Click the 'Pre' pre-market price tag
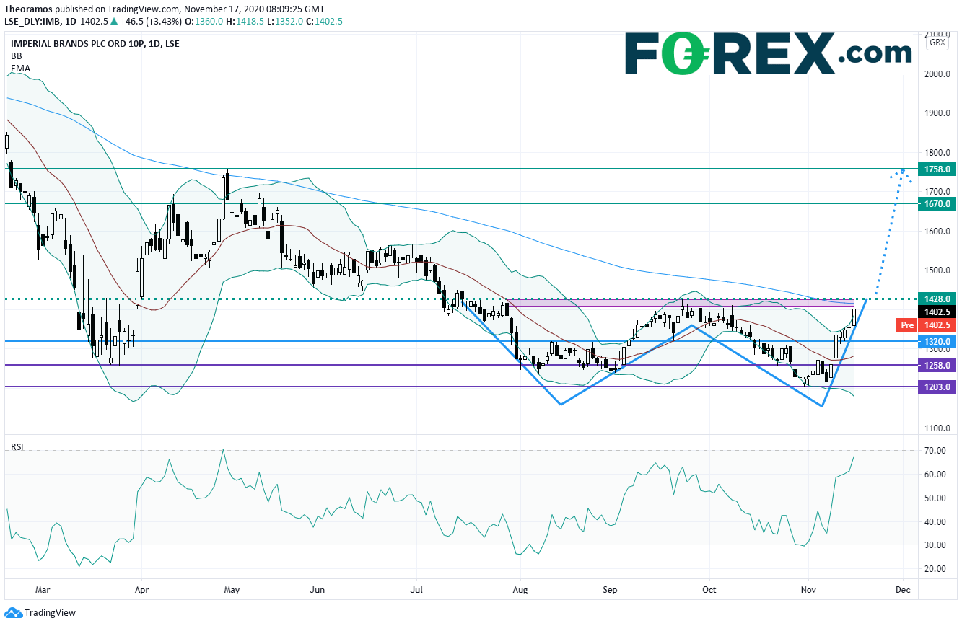This screenshot has height=626, width=962. [907, 325]
